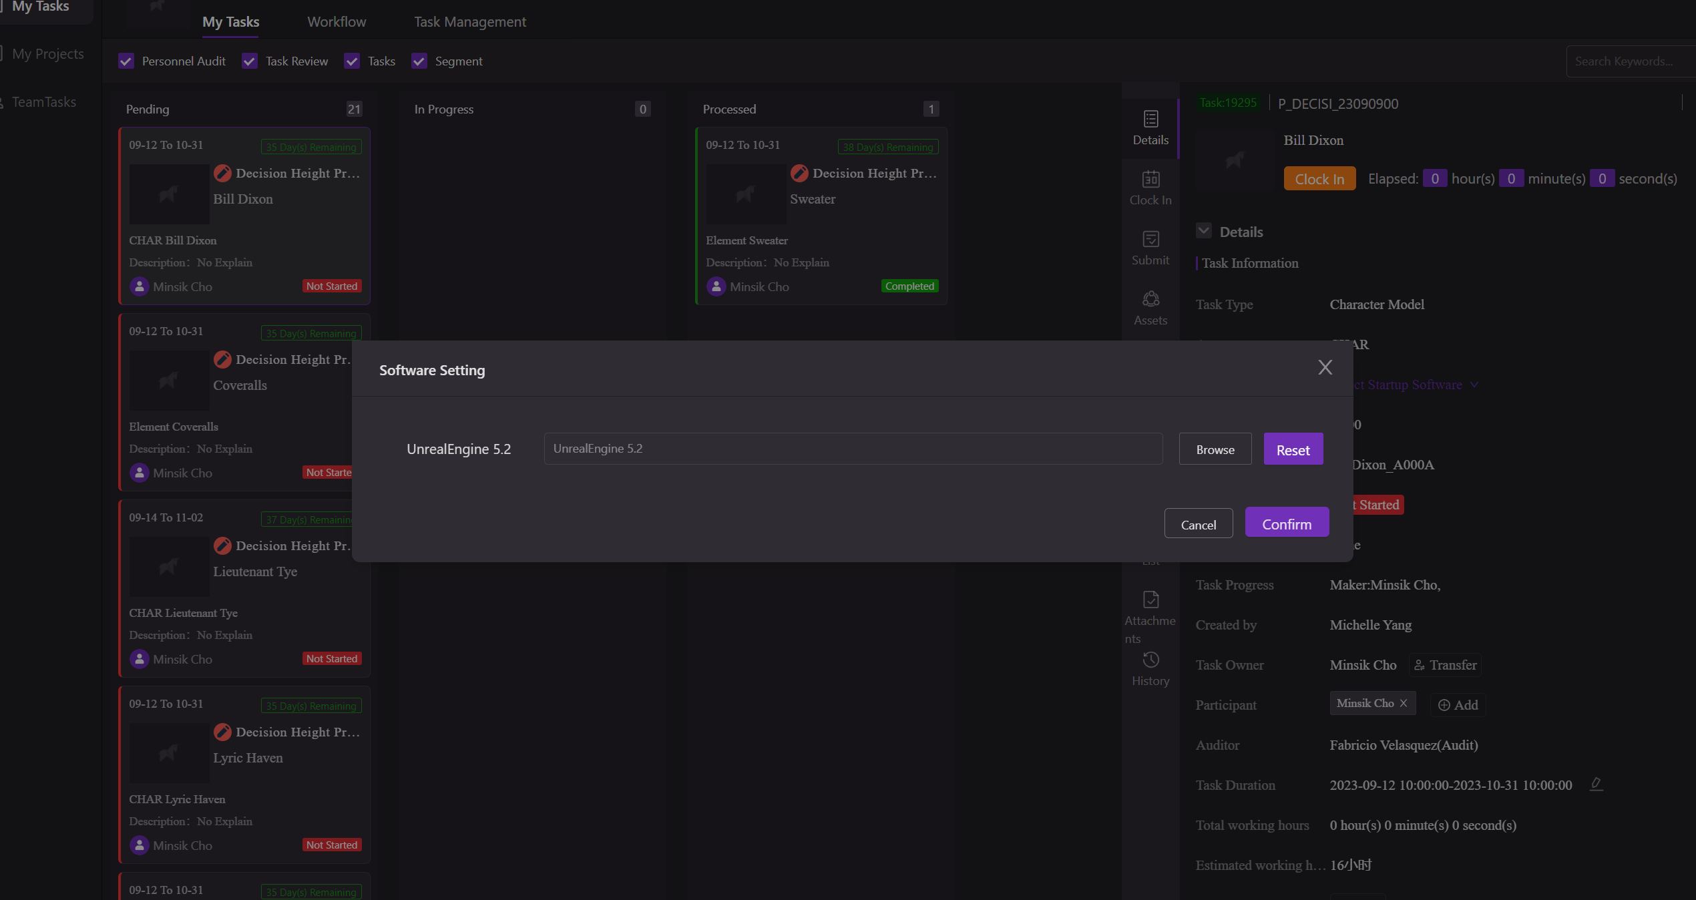Click P_DECISI_23090900 project code
Viewport: 1696px width, 900px height.
pos(1338,103)
